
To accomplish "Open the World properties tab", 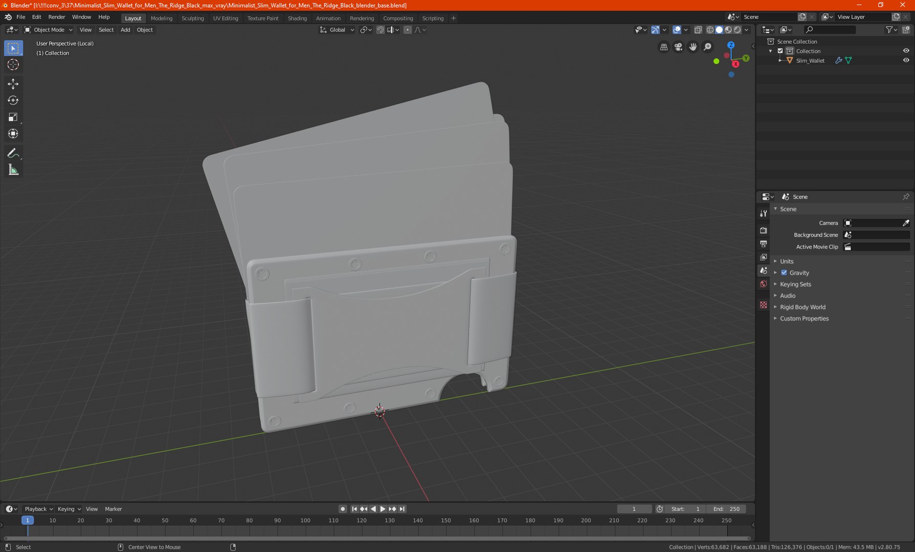I will [764, 284].
